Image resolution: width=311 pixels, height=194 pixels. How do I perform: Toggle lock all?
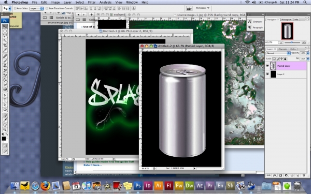(x=285, y=59)
